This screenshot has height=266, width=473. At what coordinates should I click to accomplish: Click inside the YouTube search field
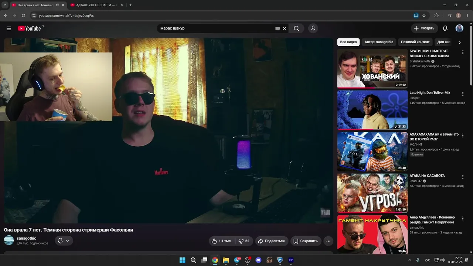click(x=216, y=28)
